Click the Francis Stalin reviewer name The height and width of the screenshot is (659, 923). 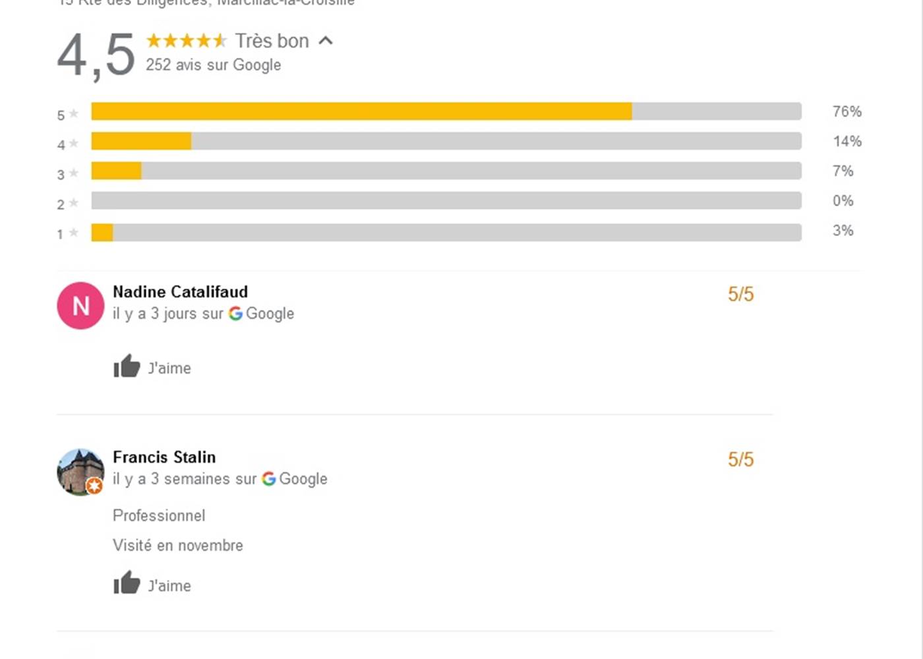164,457
